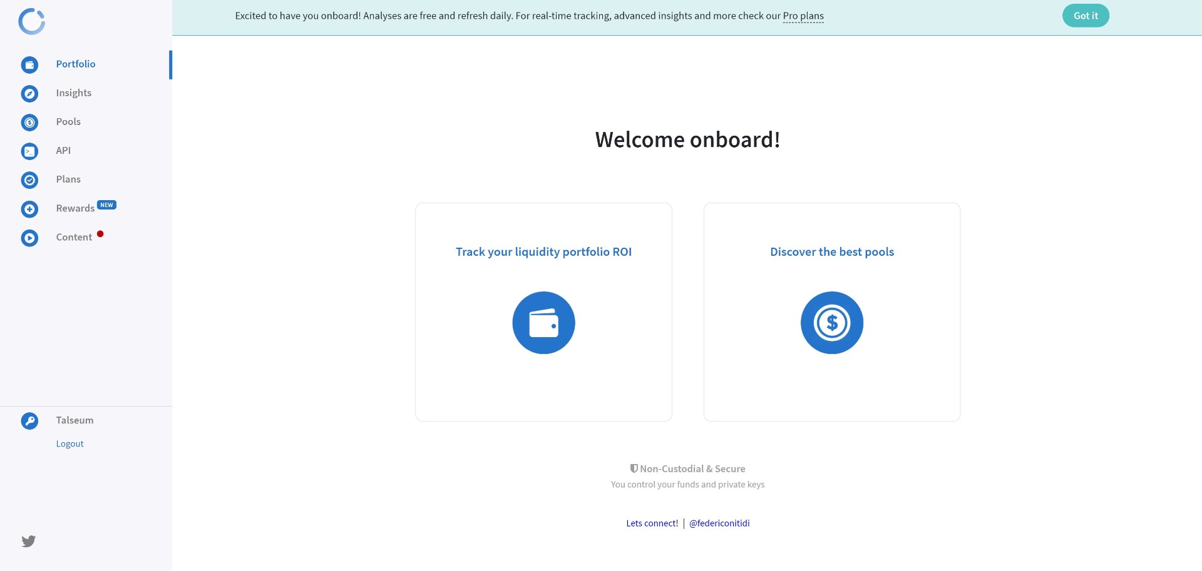Click the Non-Custodial & Secure text
This screenshot has height=571, width=1202.
click(692, 468)
